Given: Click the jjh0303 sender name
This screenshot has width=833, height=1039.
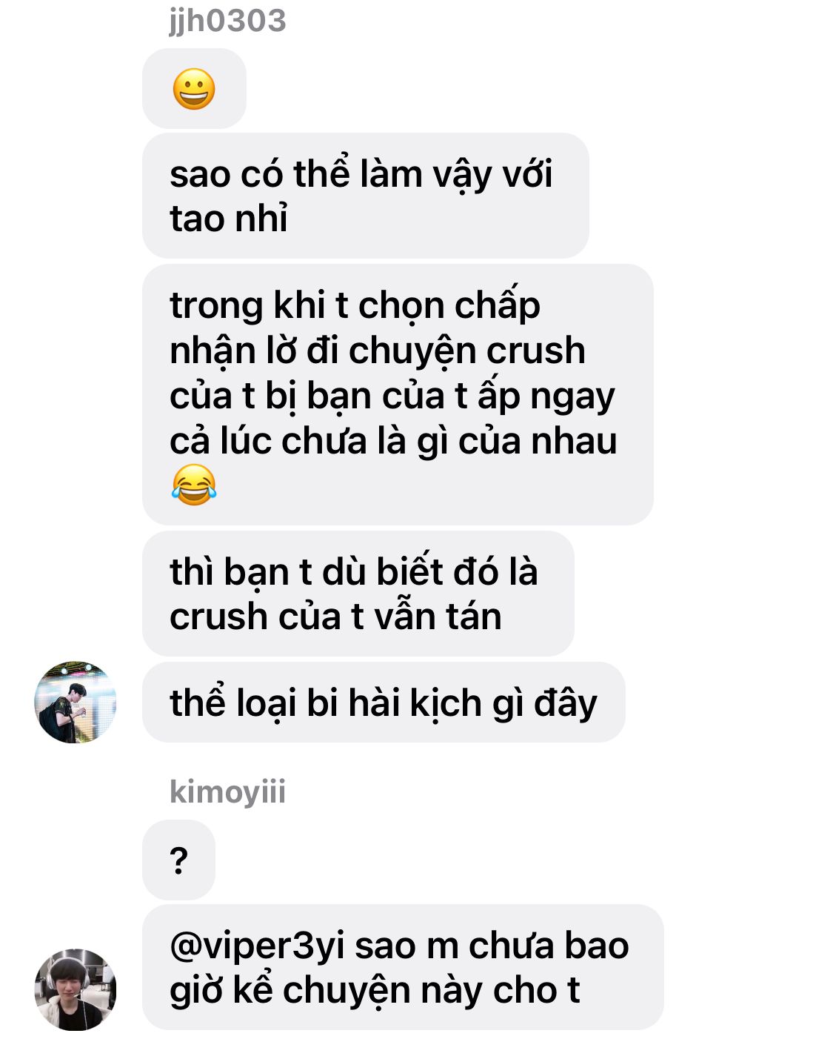Looking at the screenshot, I should pos(227,20).
